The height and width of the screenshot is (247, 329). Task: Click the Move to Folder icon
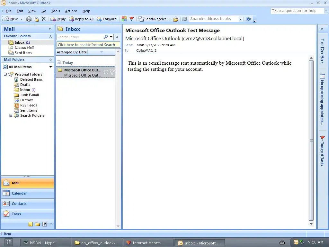36,19
